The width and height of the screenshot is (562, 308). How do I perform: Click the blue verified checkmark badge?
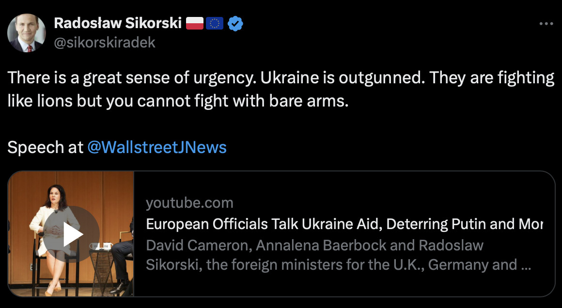235,23
